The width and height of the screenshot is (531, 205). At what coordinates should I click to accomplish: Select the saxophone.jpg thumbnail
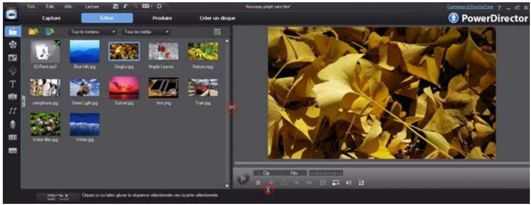[45, 88]
